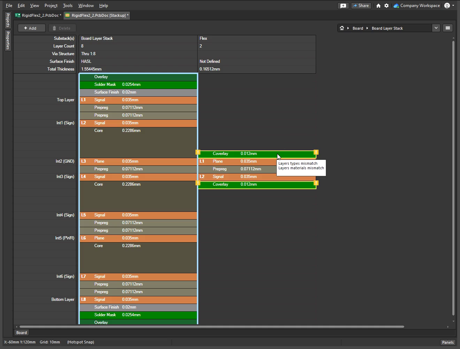
Task: Open the Altium home screen via the home icon
Action: point(378,6)
